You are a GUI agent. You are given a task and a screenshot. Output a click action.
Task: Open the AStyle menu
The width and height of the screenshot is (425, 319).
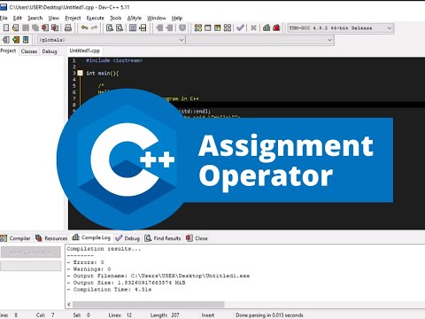coord(135,18)
